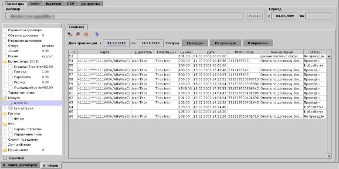Select Входящий остаток in the tree
The height and width of the screenshot is (169, 339).
28,66
